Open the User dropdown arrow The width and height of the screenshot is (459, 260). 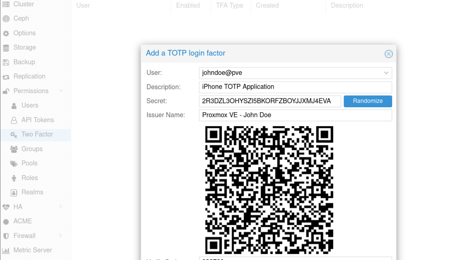click(x=386, y=73)
